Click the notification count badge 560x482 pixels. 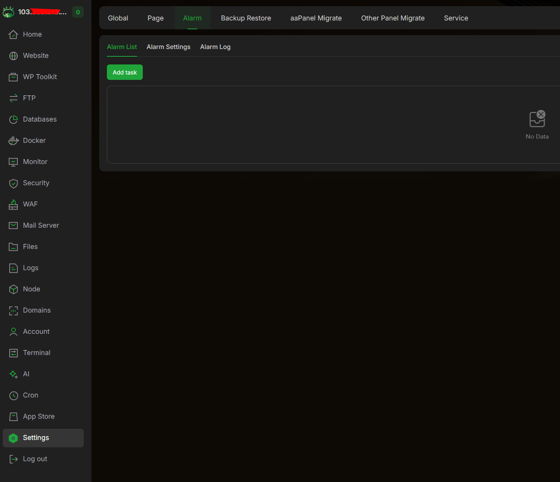(x=78, y=12)
